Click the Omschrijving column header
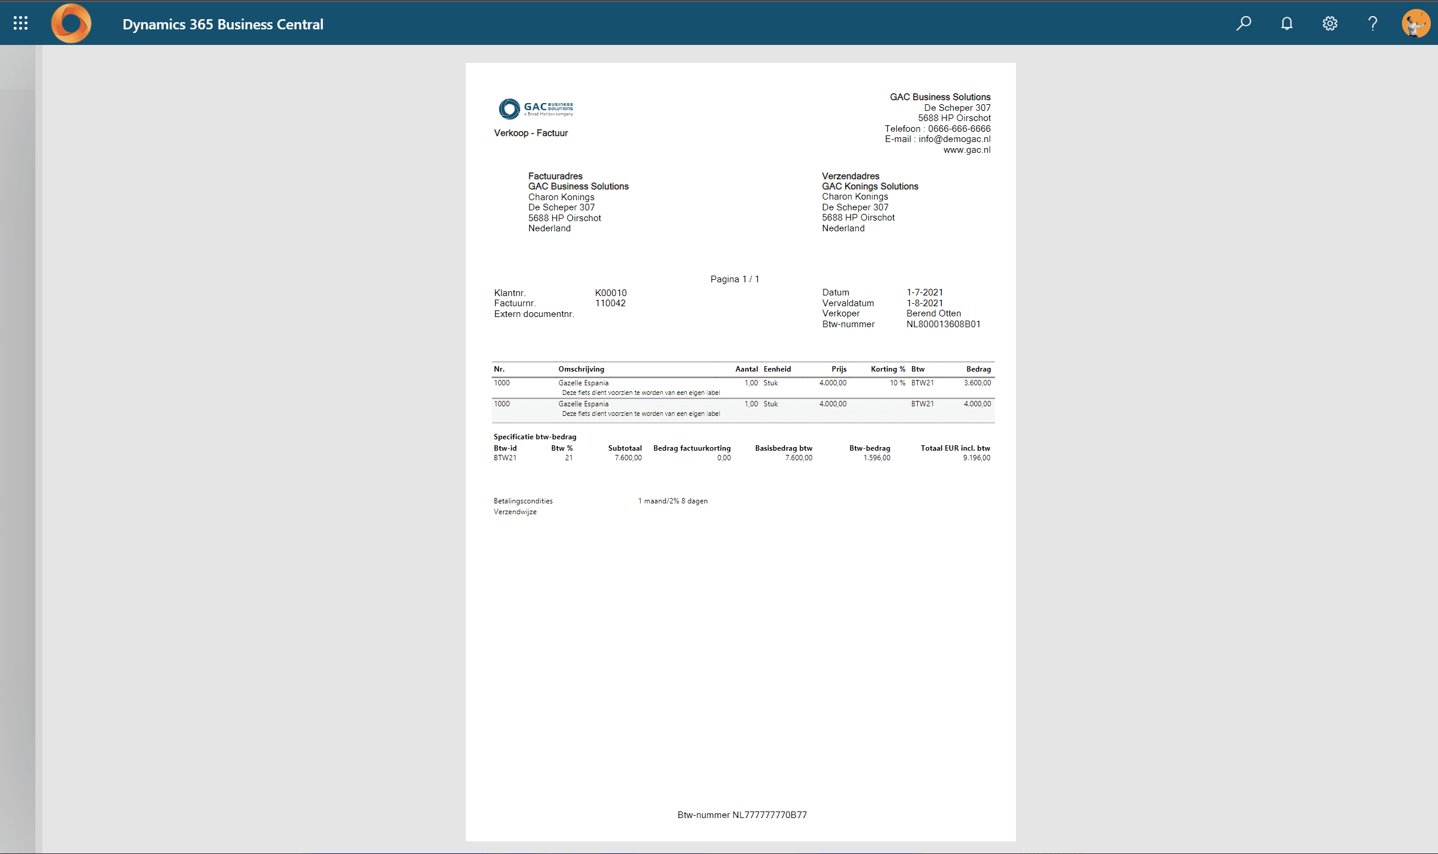 pos(581,369)
